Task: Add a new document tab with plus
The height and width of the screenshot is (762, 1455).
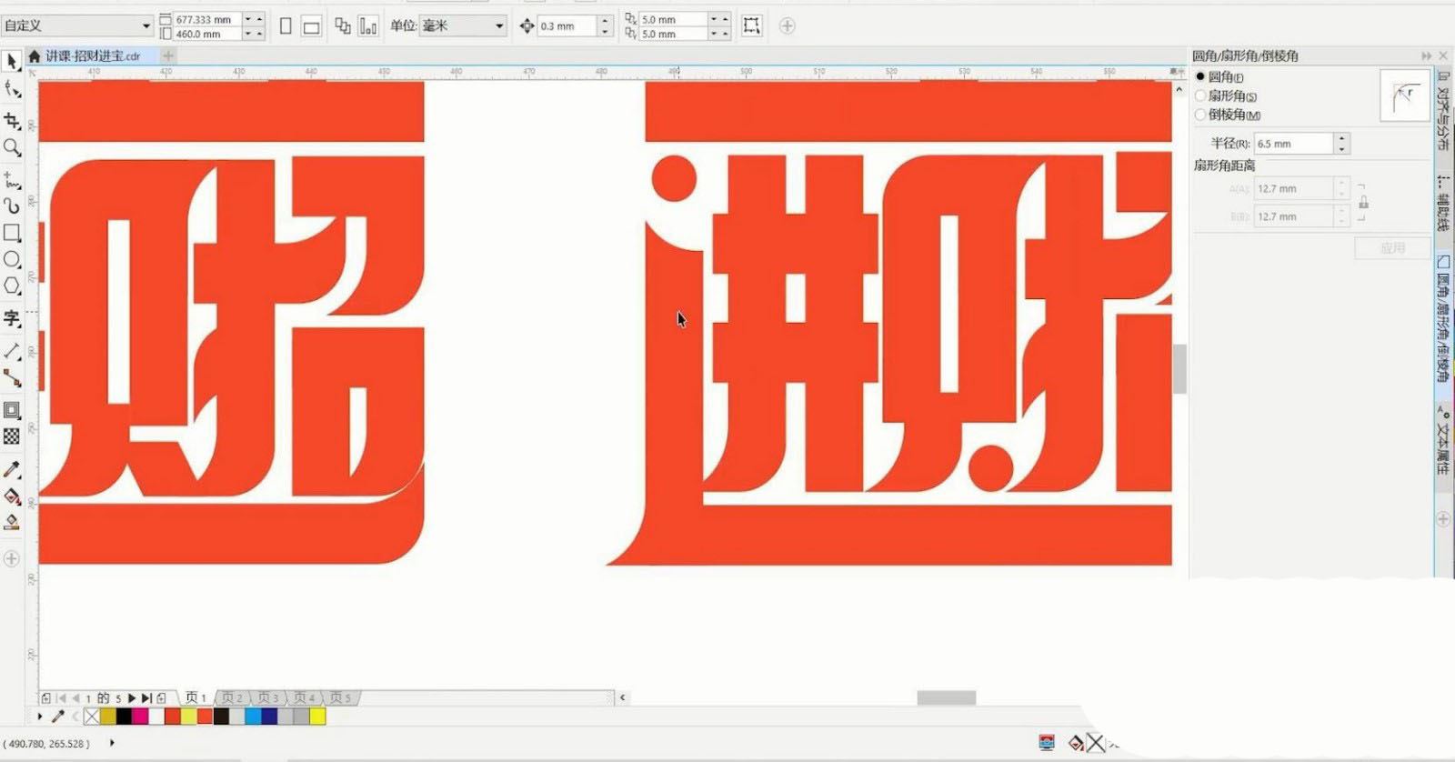Action: pyautogui.click(x=168, y=56)
